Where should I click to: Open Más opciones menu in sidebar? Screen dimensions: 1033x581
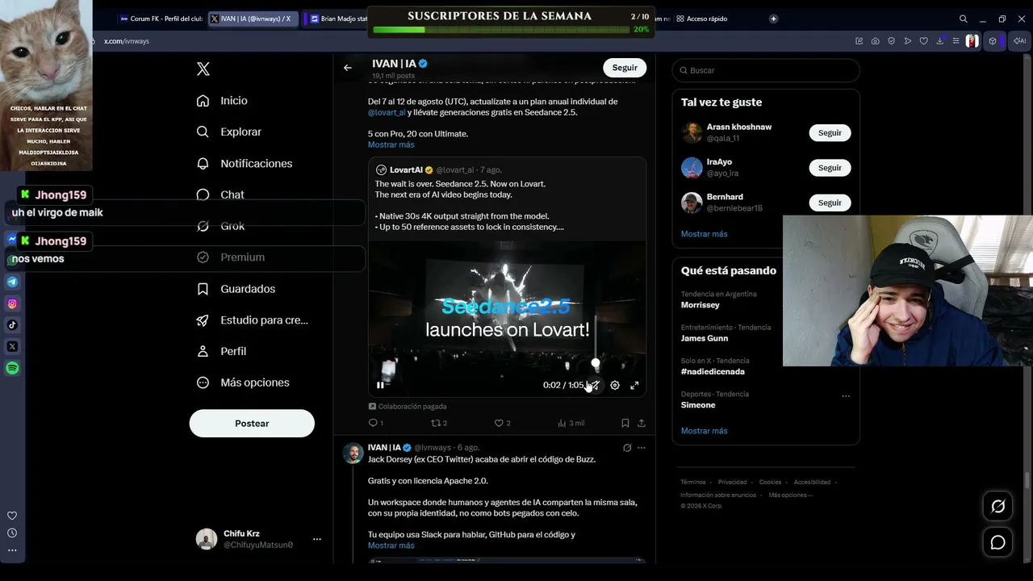(254, 382)
